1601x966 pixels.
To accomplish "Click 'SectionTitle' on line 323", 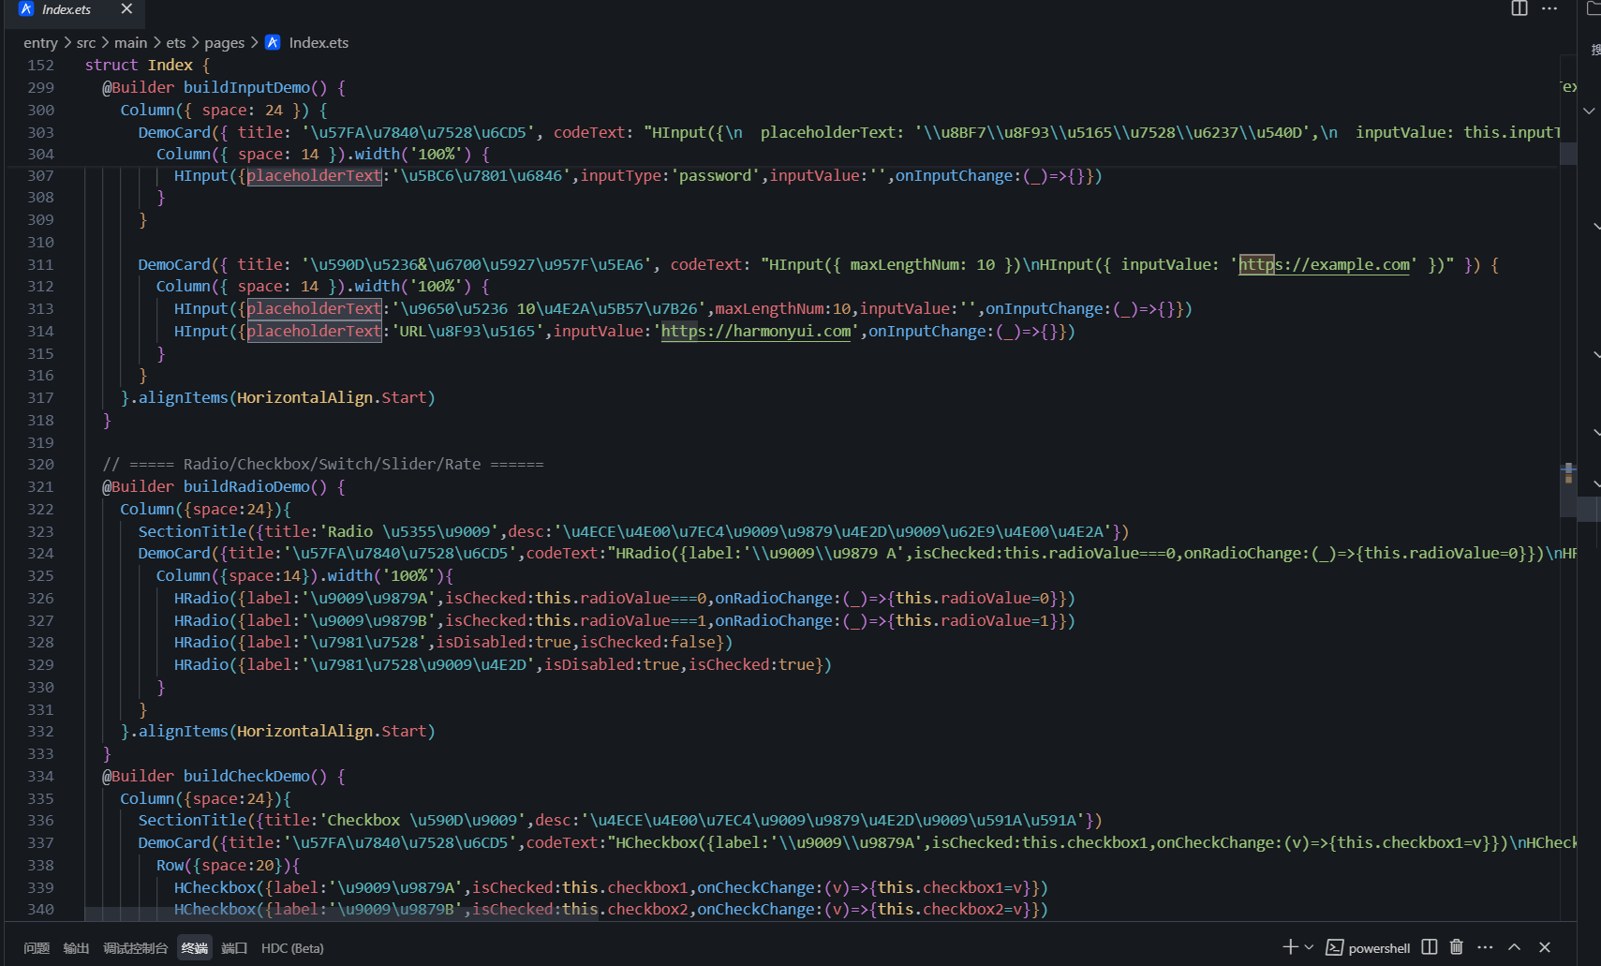I will [x=192, y=531].
